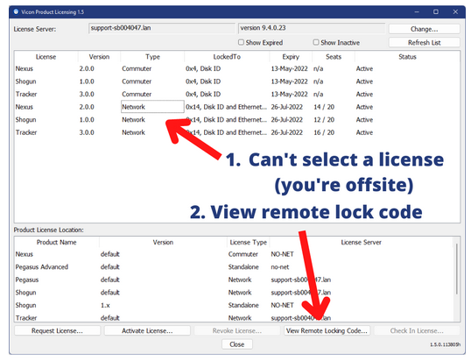The image size is (471, 361).
Task: Click the 14 / 20 seats cell
Action: pyautogui.click(x=324, y=107)
